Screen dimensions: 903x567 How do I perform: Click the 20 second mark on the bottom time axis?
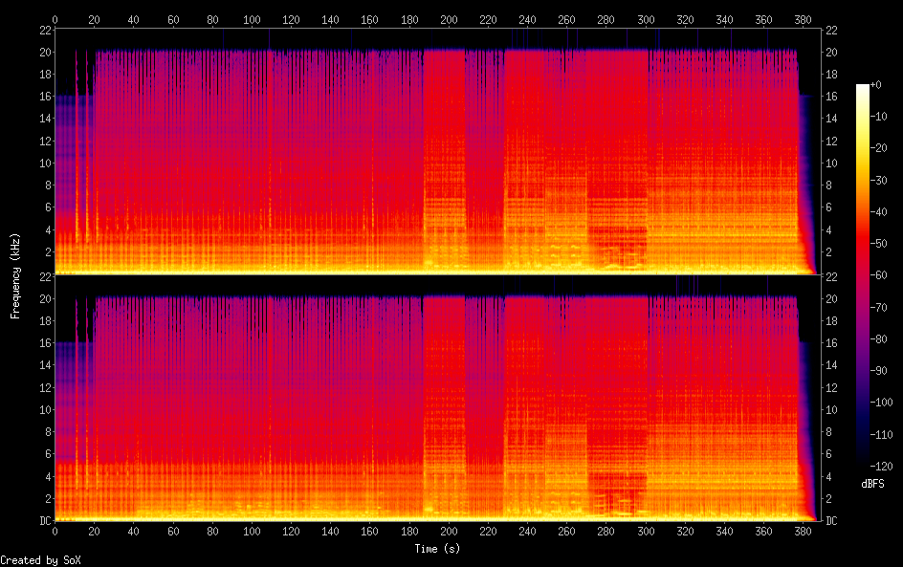tap(94, 531)
